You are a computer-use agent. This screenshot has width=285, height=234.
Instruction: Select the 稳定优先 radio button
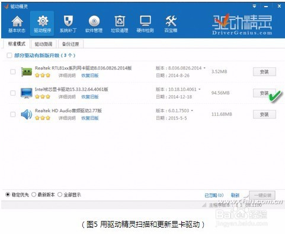[8, 195]
